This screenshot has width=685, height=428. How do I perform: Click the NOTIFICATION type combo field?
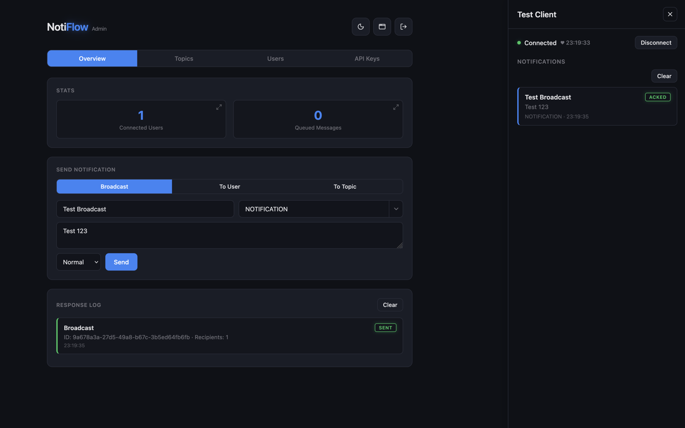[x=314, y=209]
